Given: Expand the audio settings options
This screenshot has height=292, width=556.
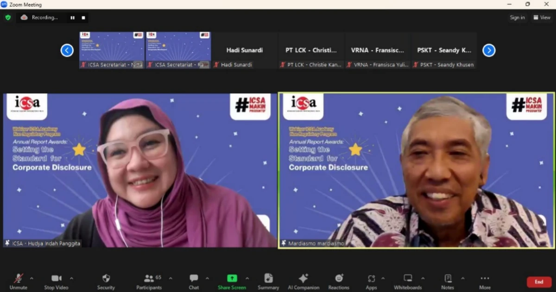Looking at the screenshot, I should click(32, 279).
